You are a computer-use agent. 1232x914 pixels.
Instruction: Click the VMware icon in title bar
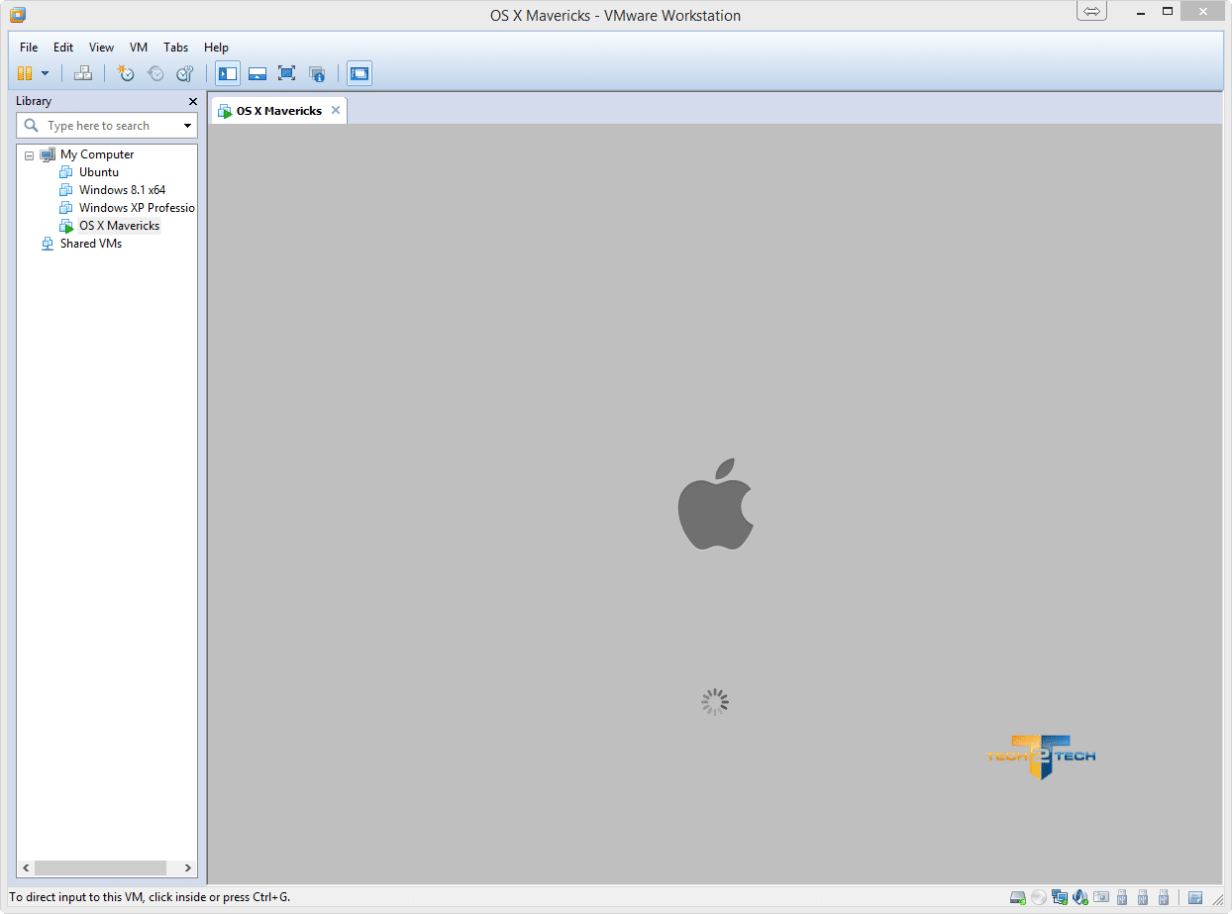pos(17,15)
